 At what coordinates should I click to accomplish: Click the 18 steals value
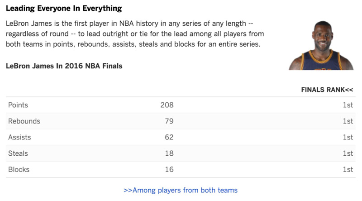point(169,153)
